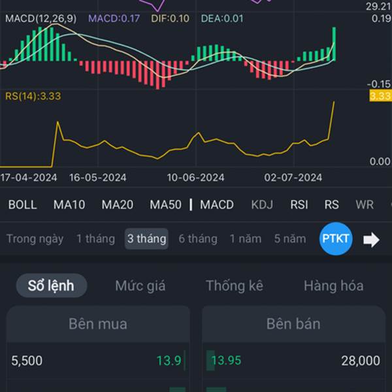Switch chart to 1 tháng range
Viewport: 392px width, 392px height.
click(x=96, y=238)
